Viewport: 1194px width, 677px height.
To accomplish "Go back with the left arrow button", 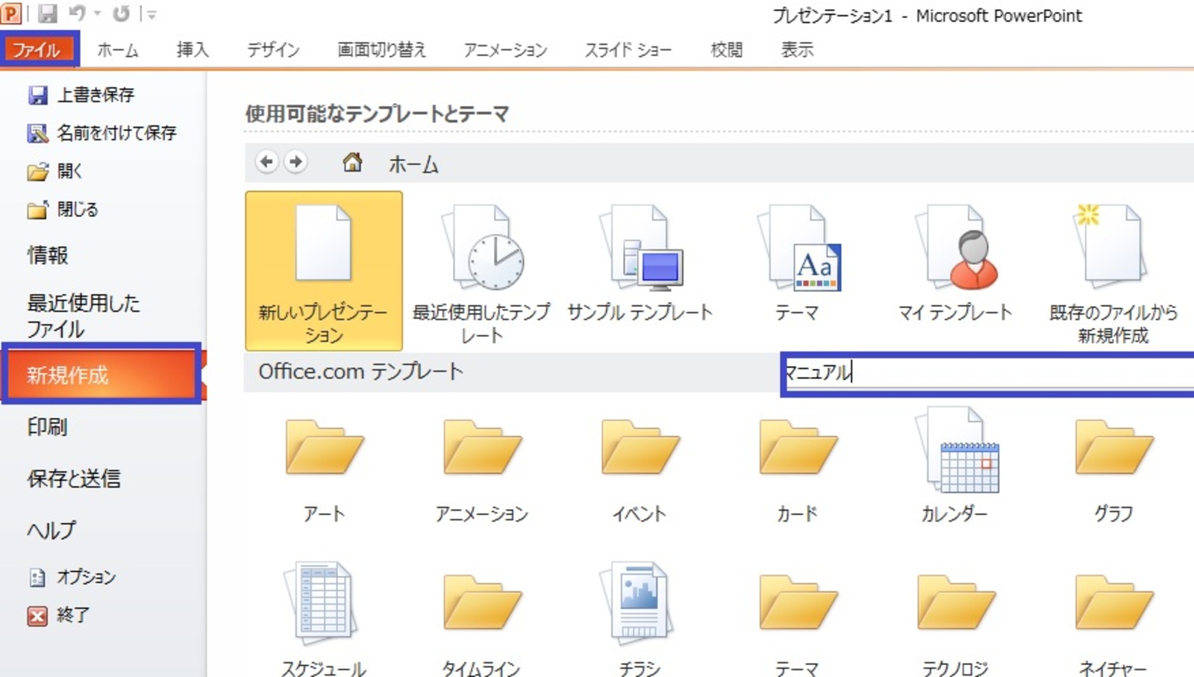I will pyautogui.click(x=266, y=161).
